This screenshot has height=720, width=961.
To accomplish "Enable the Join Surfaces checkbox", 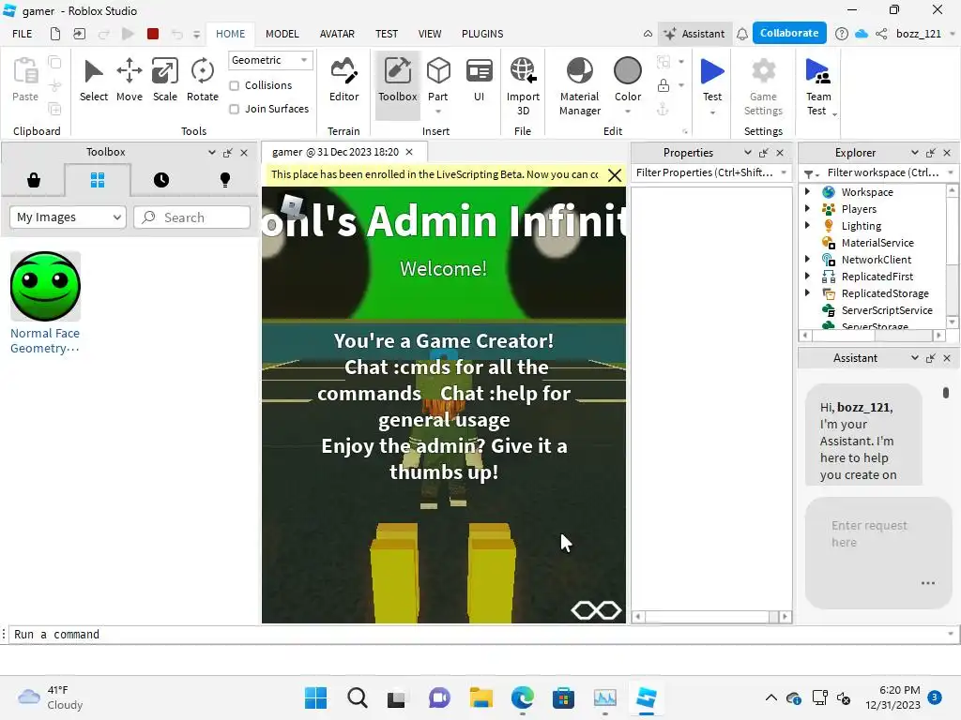I will click(x=234, y=109).
